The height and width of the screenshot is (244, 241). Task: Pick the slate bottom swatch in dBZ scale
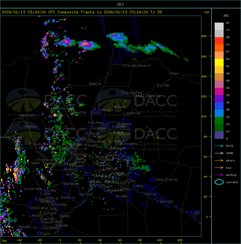pyautogui.click(x=219, y=135)
